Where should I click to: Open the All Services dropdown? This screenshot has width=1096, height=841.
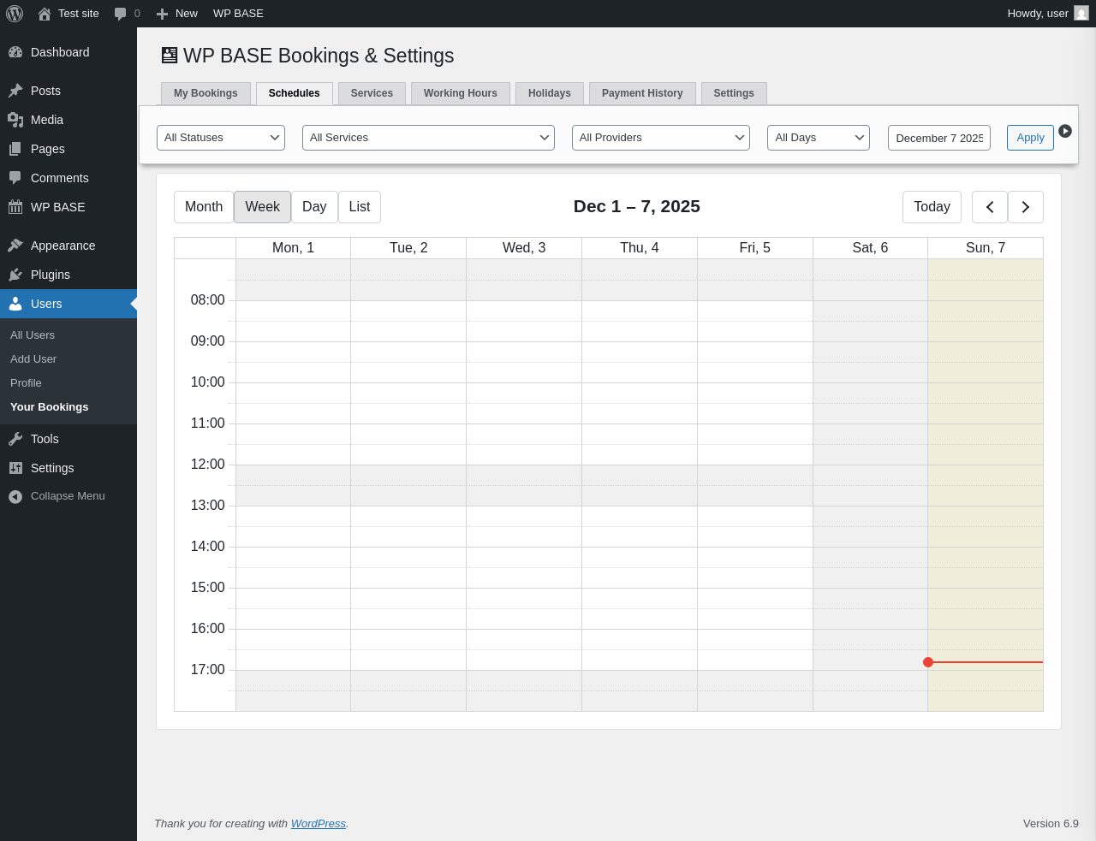click(x=428, y=138)
